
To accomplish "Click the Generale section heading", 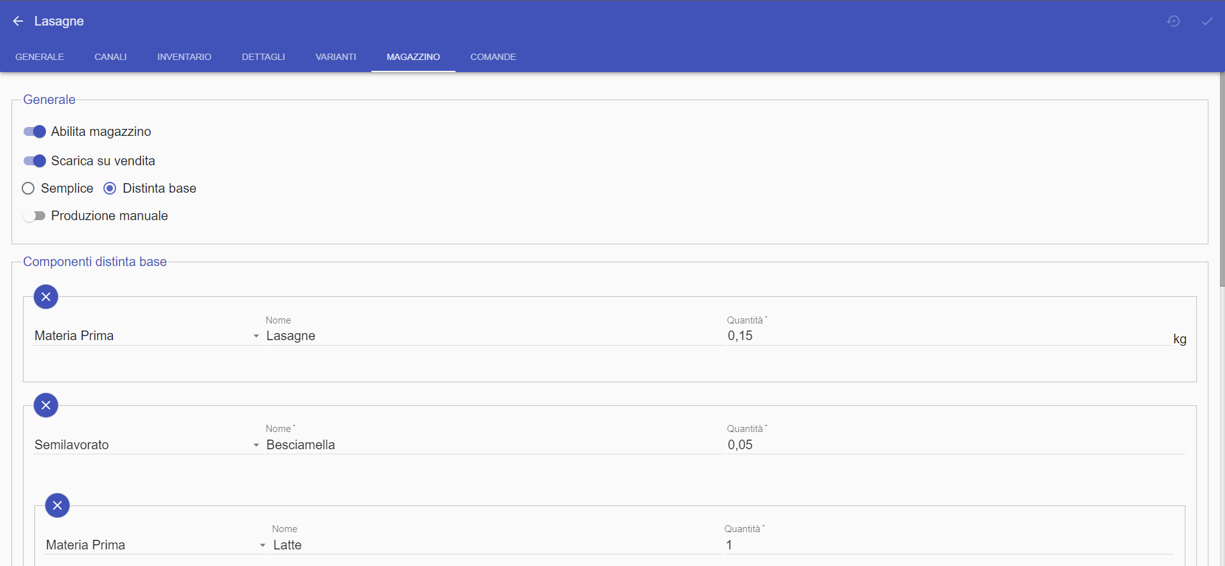I will click(x=49, y=100).
